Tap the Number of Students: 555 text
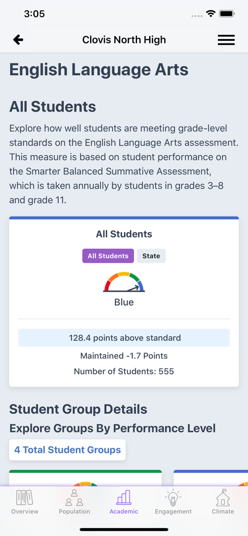The image size is (248, 536). [x=124, y=371]
